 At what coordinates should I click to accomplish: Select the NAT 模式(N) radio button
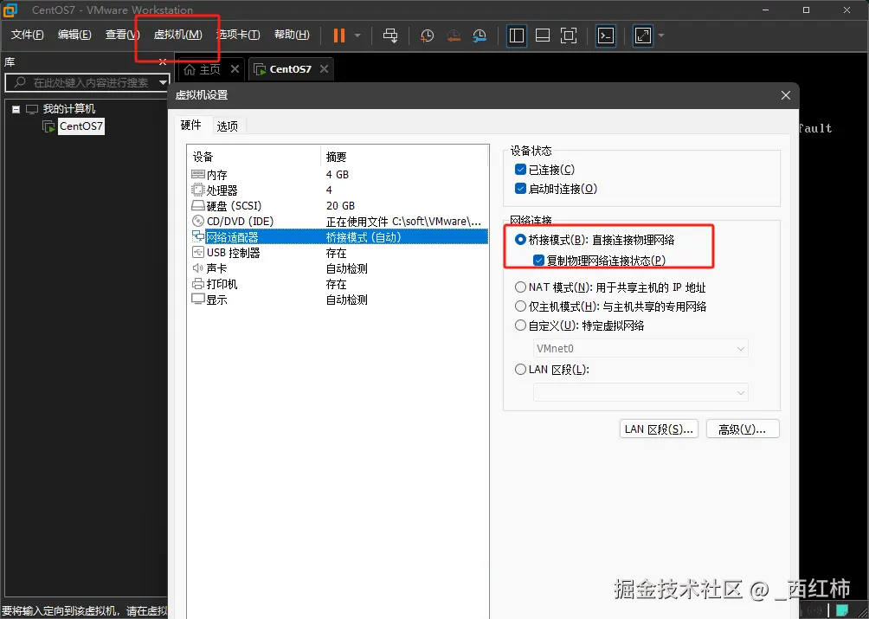pos(520,287)
